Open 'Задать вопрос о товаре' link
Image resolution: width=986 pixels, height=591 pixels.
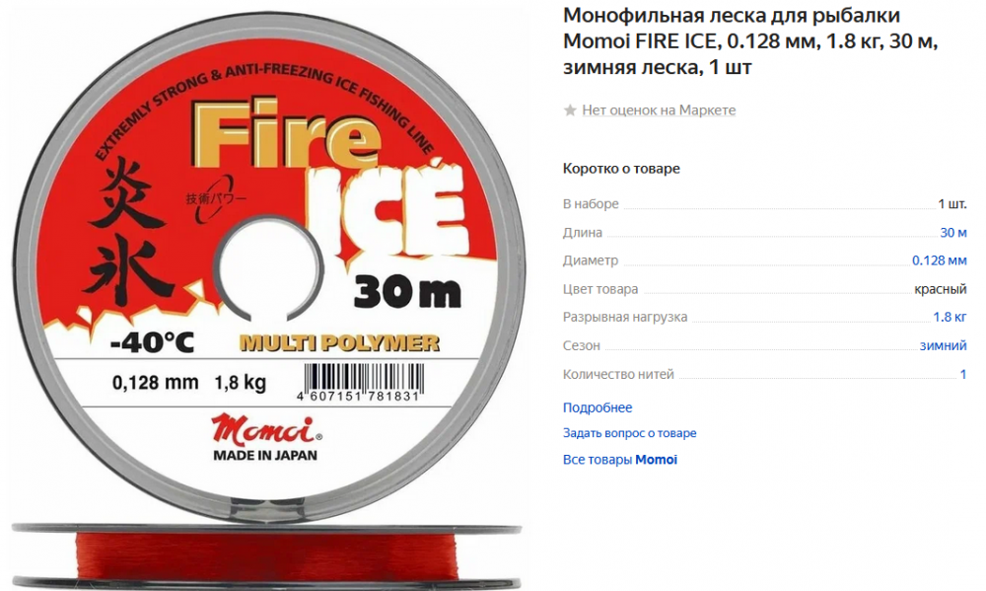pyautogui.click(x=629, y=433)
